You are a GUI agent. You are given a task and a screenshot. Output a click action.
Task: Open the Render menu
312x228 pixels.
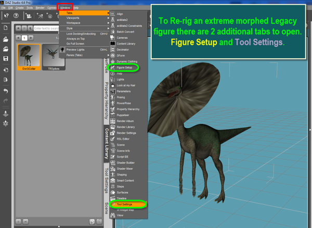point(40,8)
